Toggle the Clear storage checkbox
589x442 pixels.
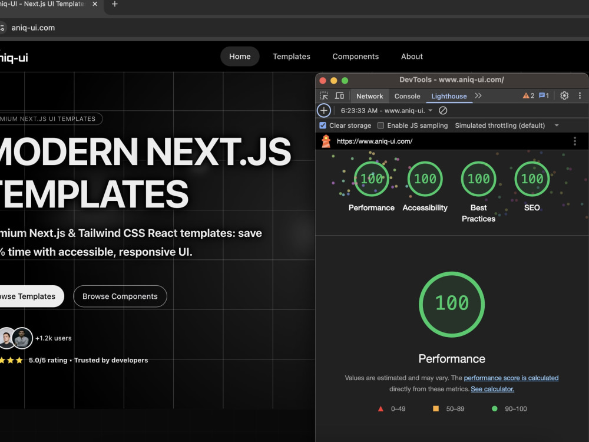[x=323, y=126]
